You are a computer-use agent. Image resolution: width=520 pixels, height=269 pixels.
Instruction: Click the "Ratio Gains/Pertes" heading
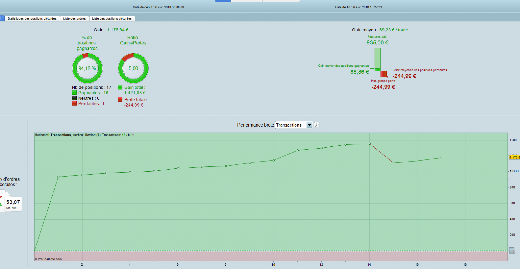(x=133, y=40)
